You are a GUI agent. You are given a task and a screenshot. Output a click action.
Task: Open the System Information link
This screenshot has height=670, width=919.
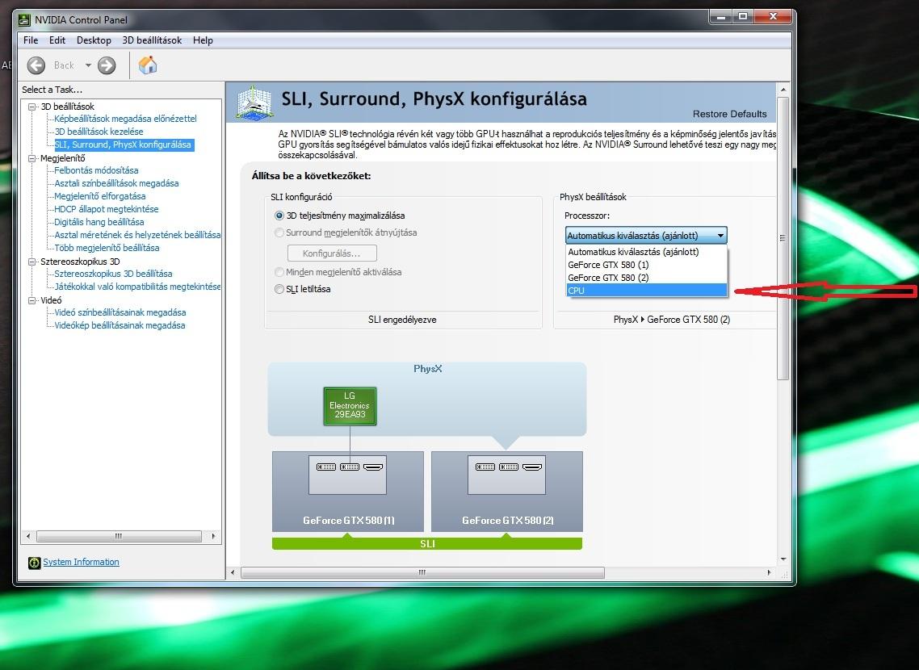pyautogui.click(x=81, y=563)
